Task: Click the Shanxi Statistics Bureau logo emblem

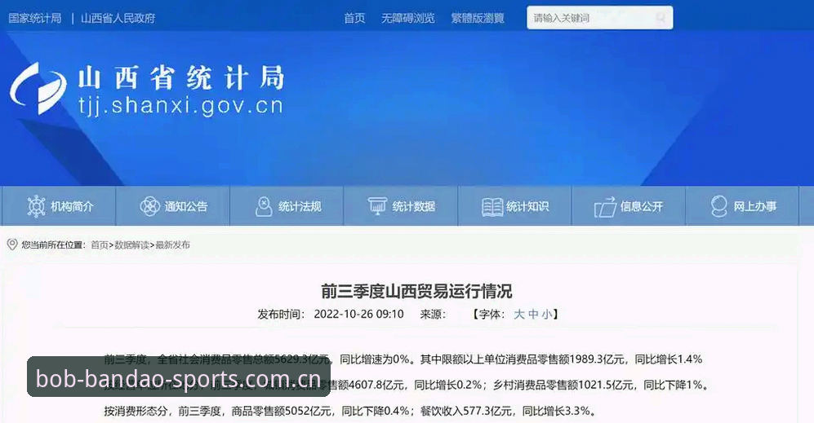Action: click(38, 88)
